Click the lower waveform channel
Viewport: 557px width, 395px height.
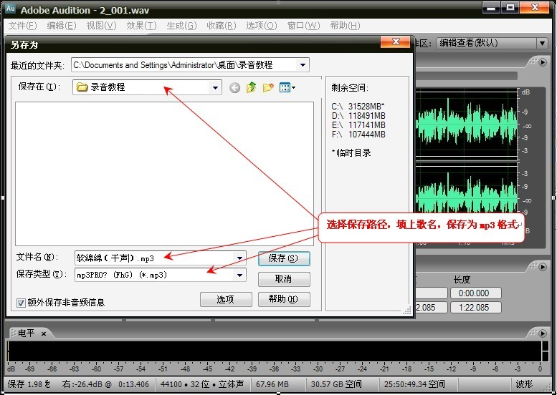tap(466, 190)
